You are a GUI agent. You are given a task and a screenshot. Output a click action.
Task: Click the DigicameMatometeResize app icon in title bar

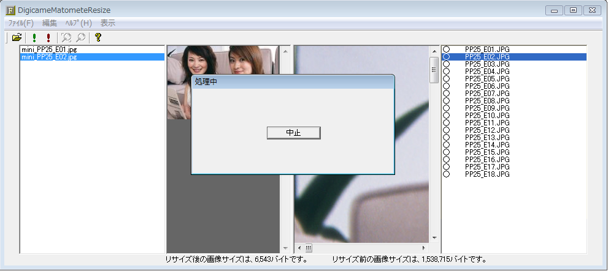(11, 10)
